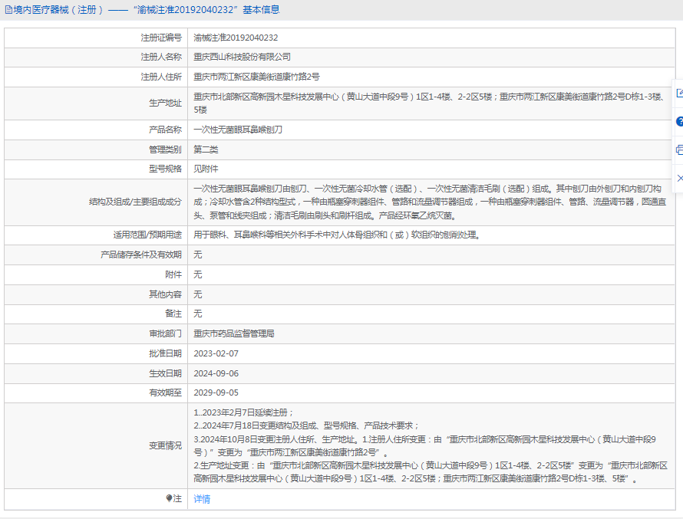Click the printer icon to print page

679,149
